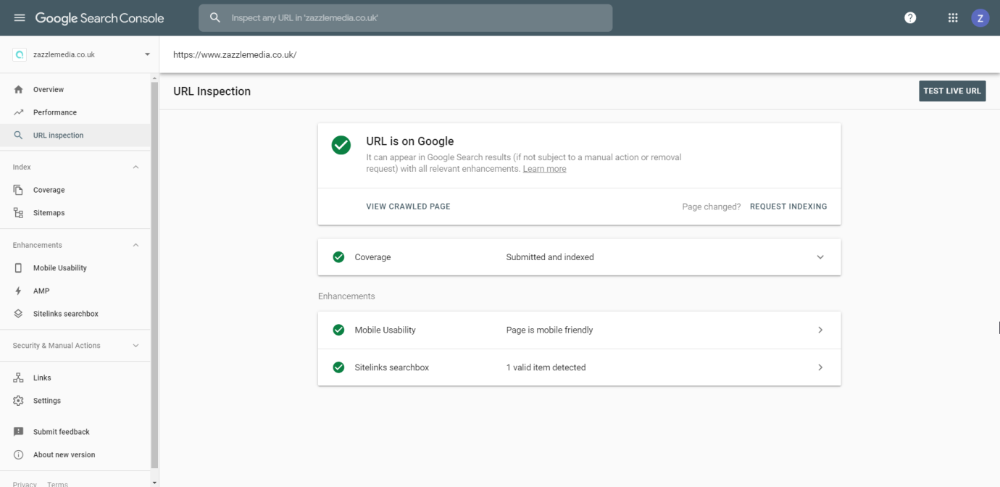Click the Z account avatar
This screenshot has width=1000, height=487.
pos(980,17)
